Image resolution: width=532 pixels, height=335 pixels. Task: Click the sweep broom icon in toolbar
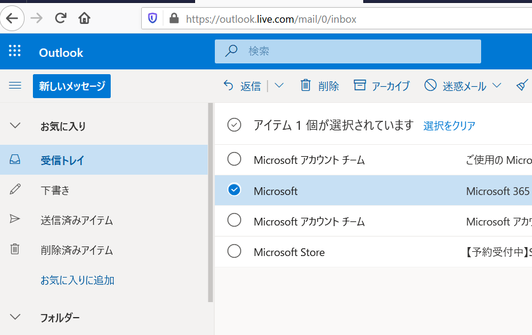522,85
